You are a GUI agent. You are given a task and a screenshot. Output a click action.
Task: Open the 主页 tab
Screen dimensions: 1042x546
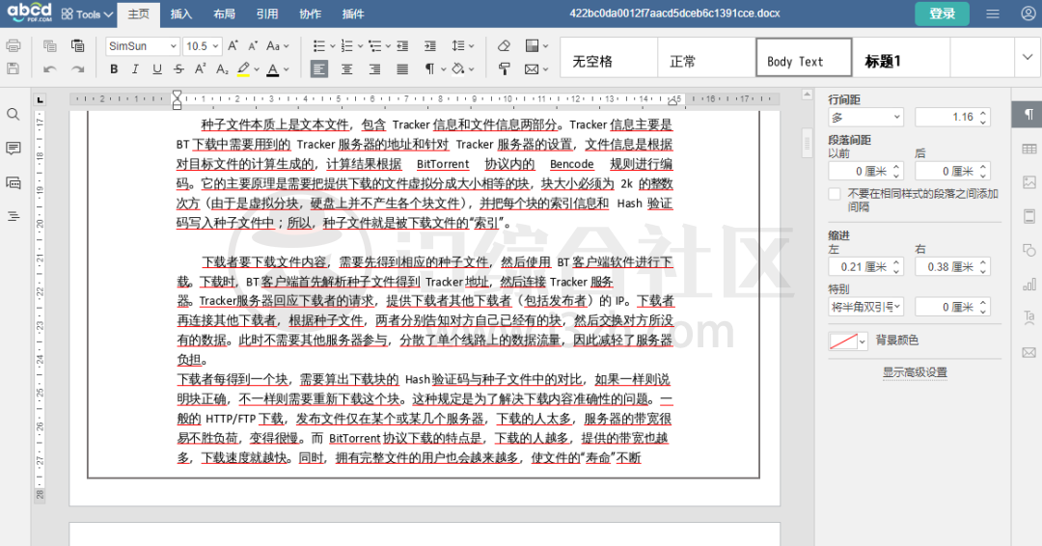click(x=138, y=14)
